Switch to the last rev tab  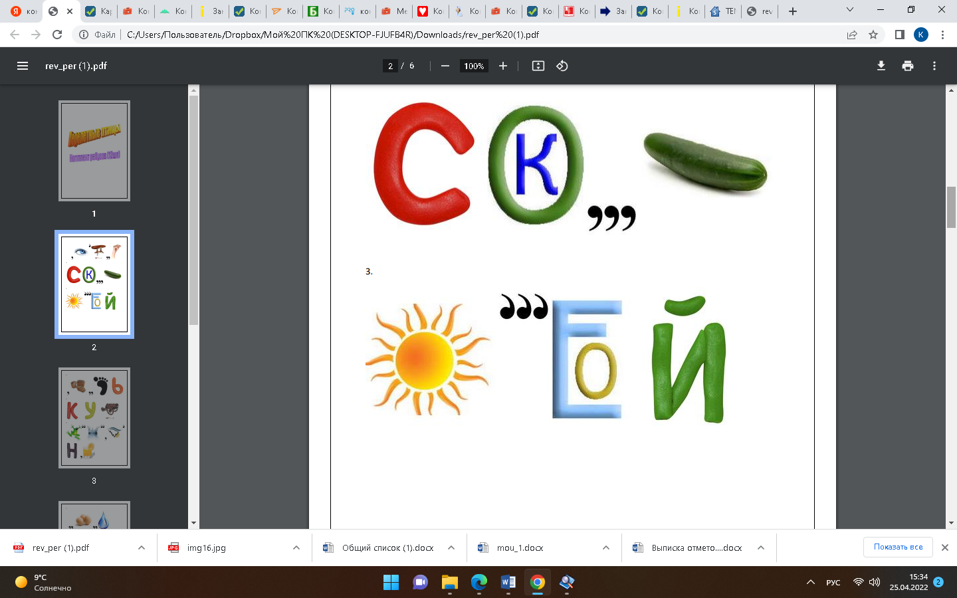coord(760,11)
